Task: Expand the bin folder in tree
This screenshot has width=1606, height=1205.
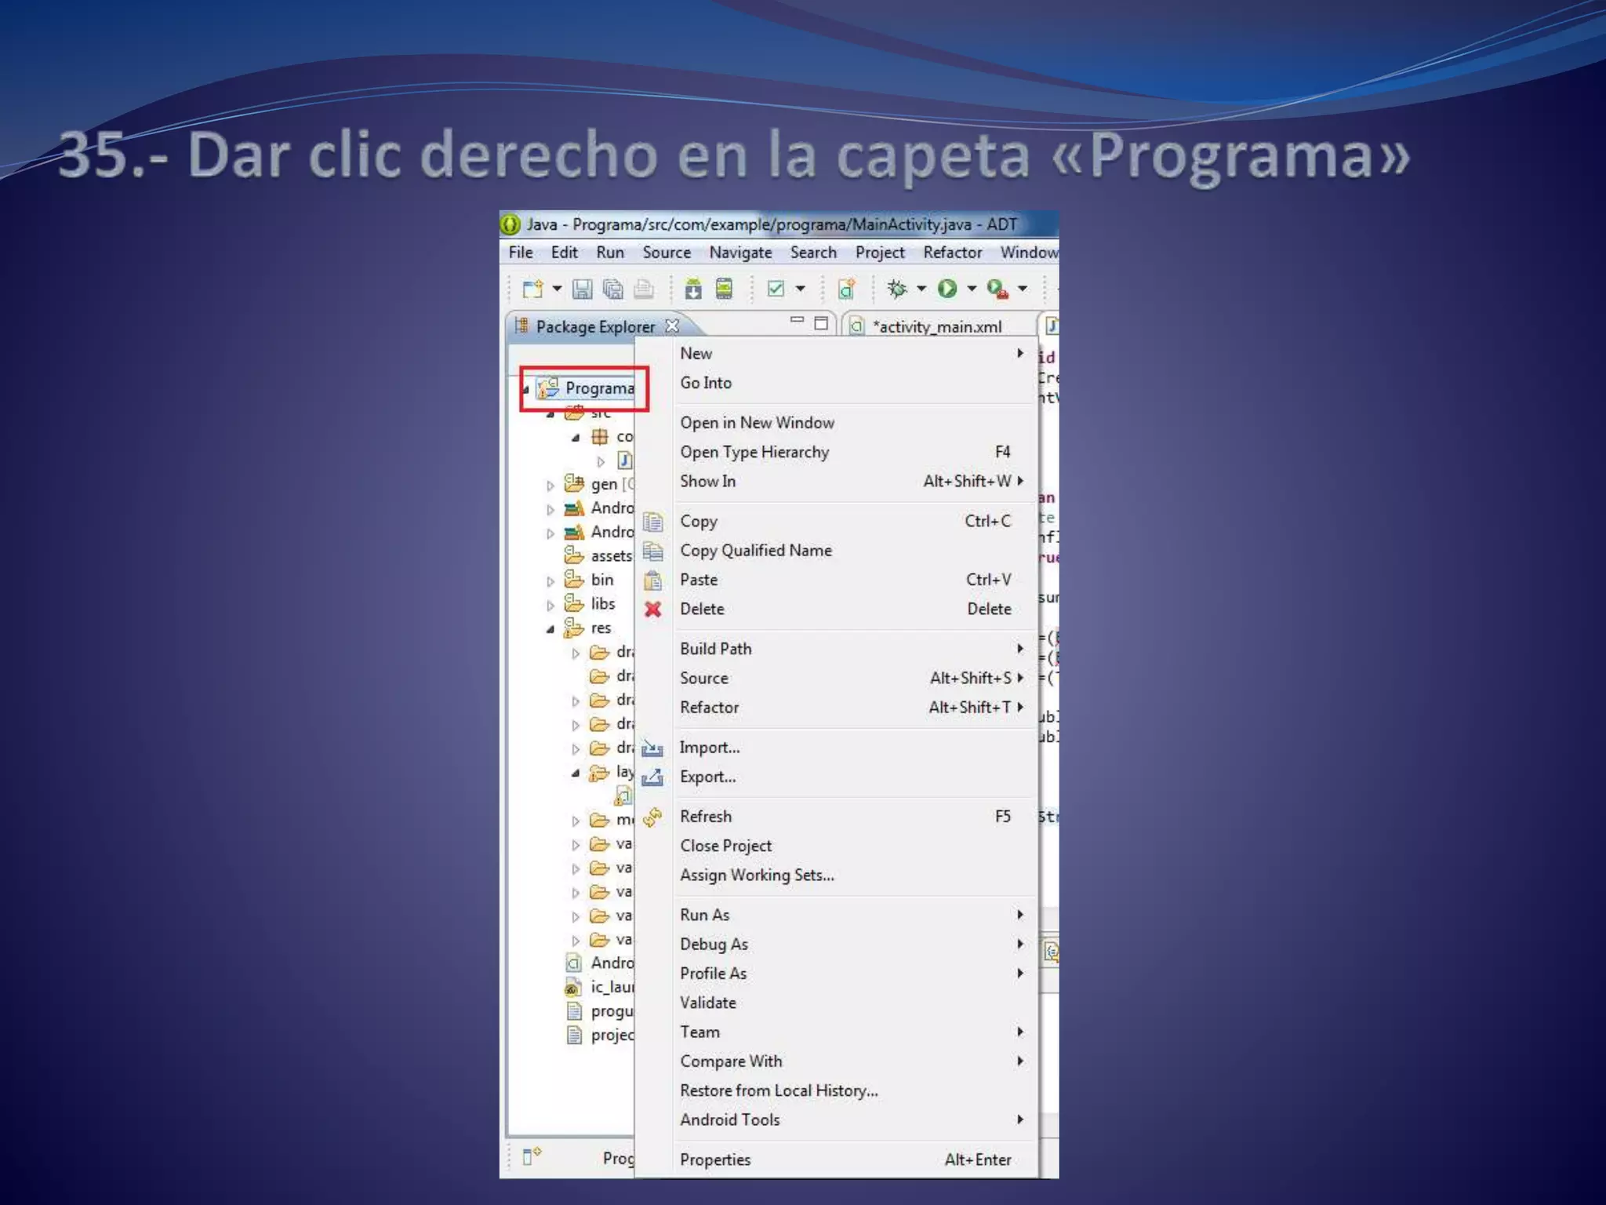Action: 550,581
